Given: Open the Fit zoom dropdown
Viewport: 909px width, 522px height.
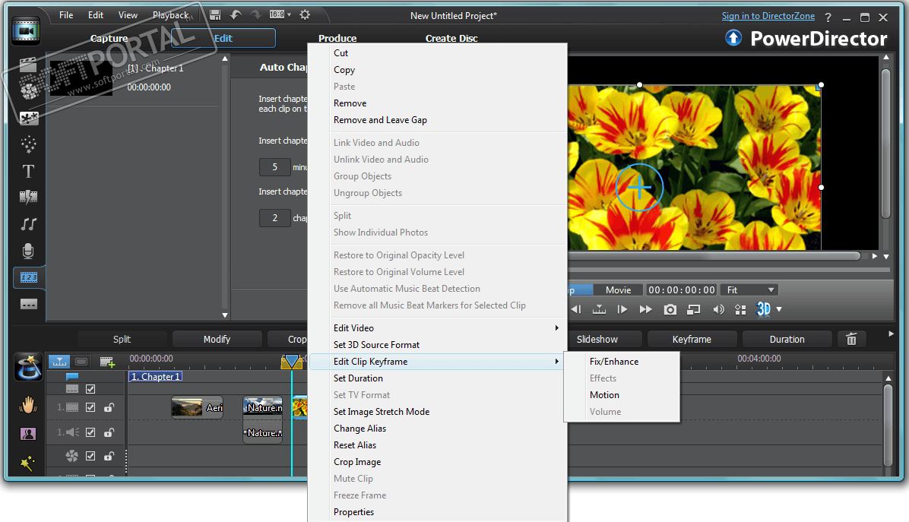Looking at the screenshot, I should pos(750,289).
